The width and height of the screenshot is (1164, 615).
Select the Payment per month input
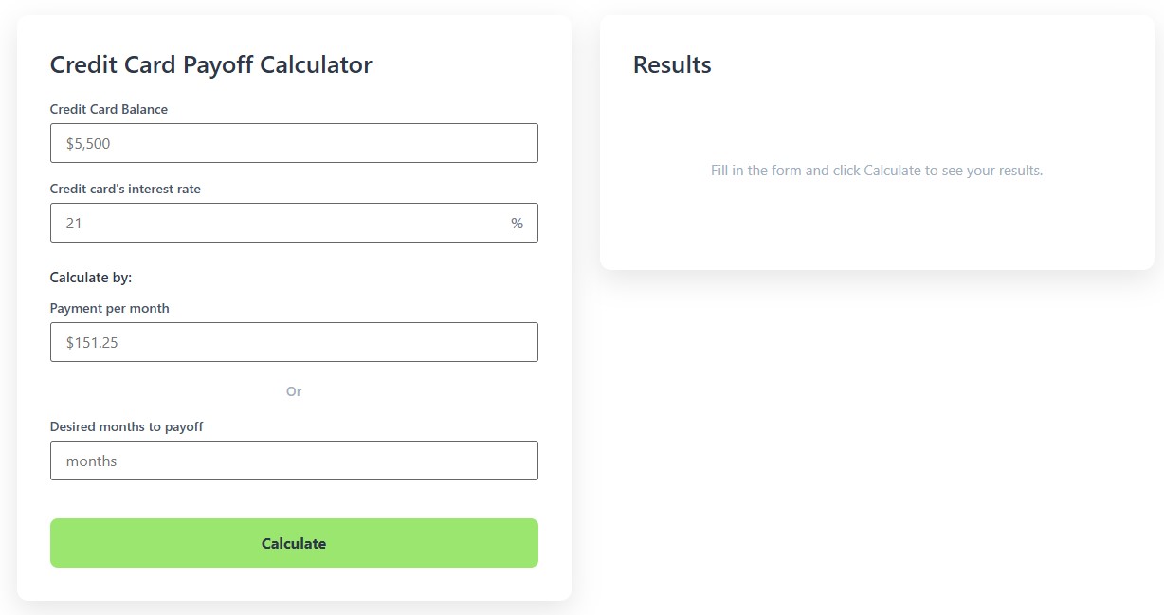294,342
